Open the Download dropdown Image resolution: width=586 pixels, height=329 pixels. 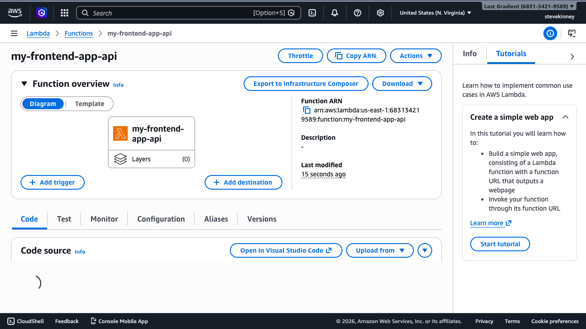pos(402,84)
